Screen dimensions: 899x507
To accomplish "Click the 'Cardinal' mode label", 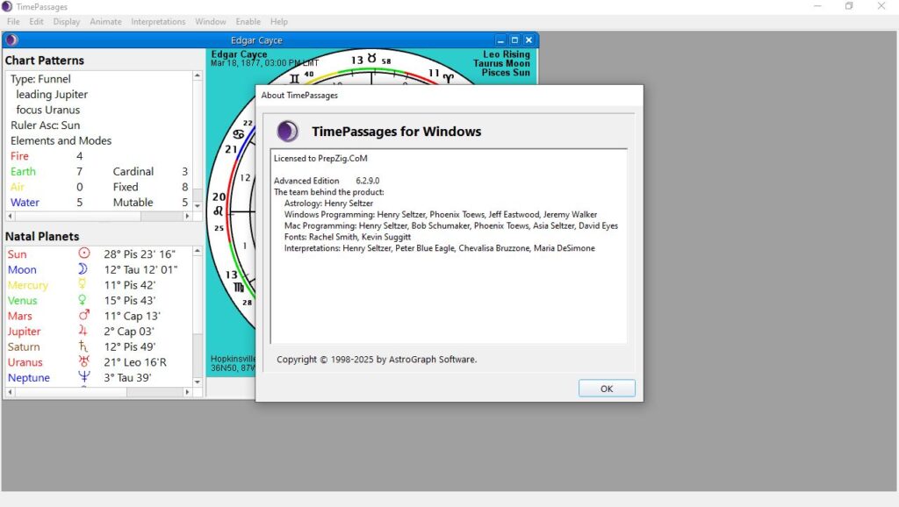I will point(133,171).
